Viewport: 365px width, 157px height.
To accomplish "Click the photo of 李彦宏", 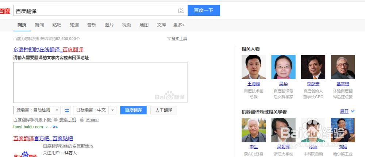I will pyautogui.click(x=313, y=67).
